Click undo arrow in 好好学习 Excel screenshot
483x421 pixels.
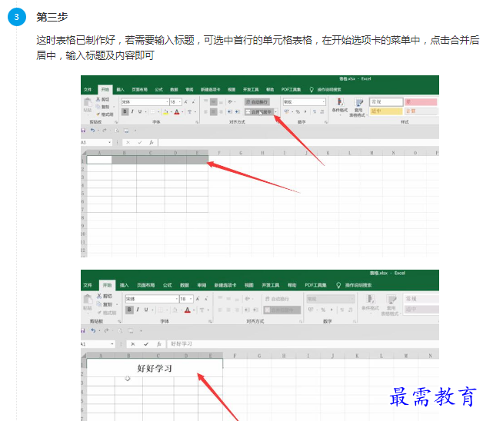tap(93, 330)
